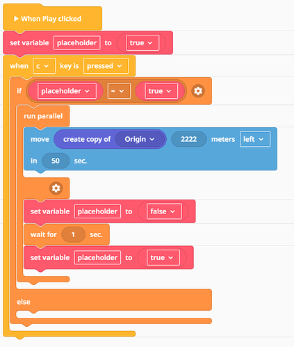This screenshot has width=294, height=347.
Task: Select the run parallel block
Action: point(43,116)
